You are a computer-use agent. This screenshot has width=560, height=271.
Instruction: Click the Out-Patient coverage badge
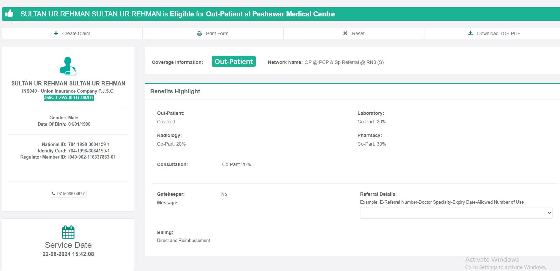coord(233,62)
